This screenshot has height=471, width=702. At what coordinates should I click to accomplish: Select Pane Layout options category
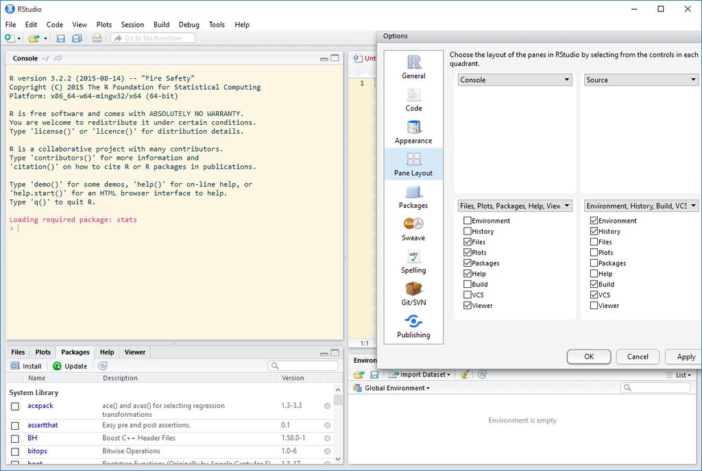click(x=413, y=165)
